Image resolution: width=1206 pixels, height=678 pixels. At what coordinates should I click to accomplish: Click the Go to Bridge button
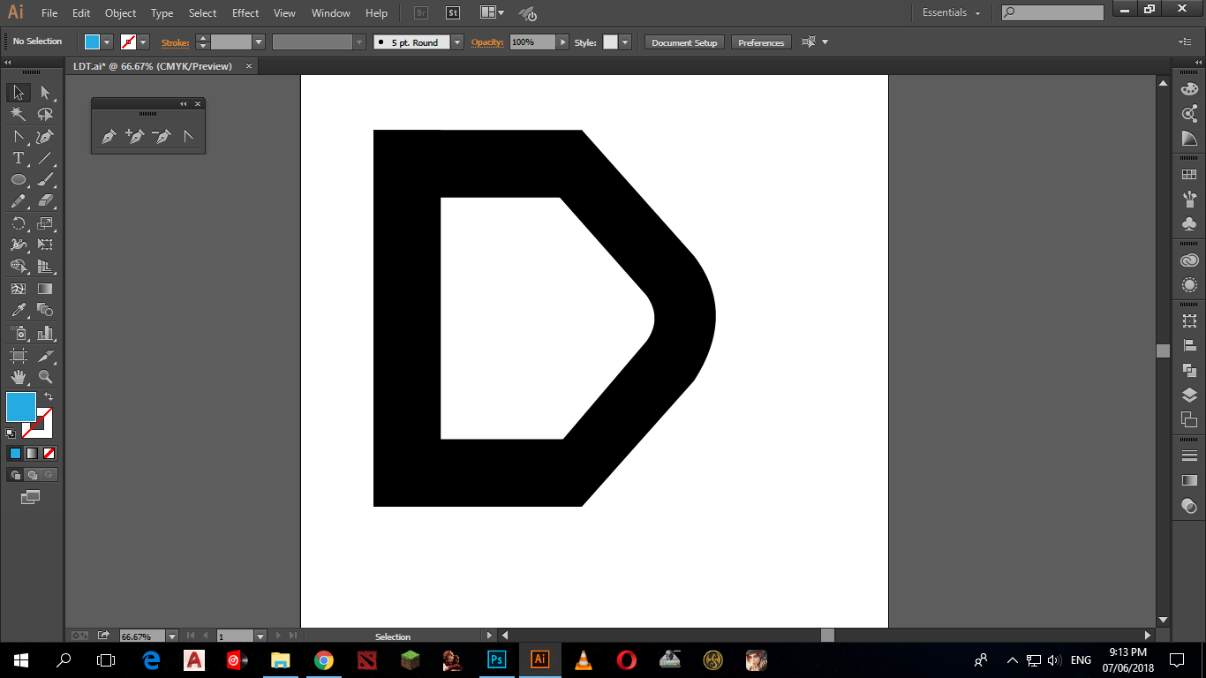[x=422, y=13]
